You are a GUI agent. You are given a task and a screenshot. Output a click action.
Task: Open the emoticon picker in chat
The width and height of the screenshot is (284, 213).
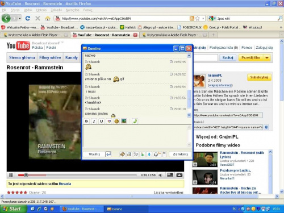pyautogui.click(x=116, y=121)
